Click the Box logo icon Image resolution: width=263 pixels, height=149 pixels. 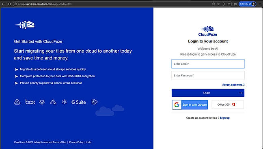click(30, 102)
